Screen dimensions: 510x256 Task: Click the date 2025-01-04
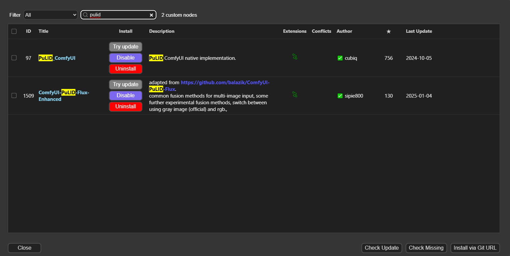point(419,96)
